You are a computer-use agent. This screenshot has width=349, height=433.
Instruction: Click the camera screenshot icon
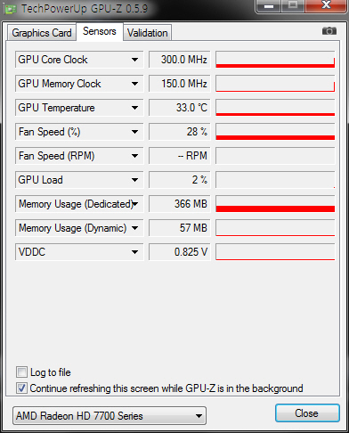[329, 31]
